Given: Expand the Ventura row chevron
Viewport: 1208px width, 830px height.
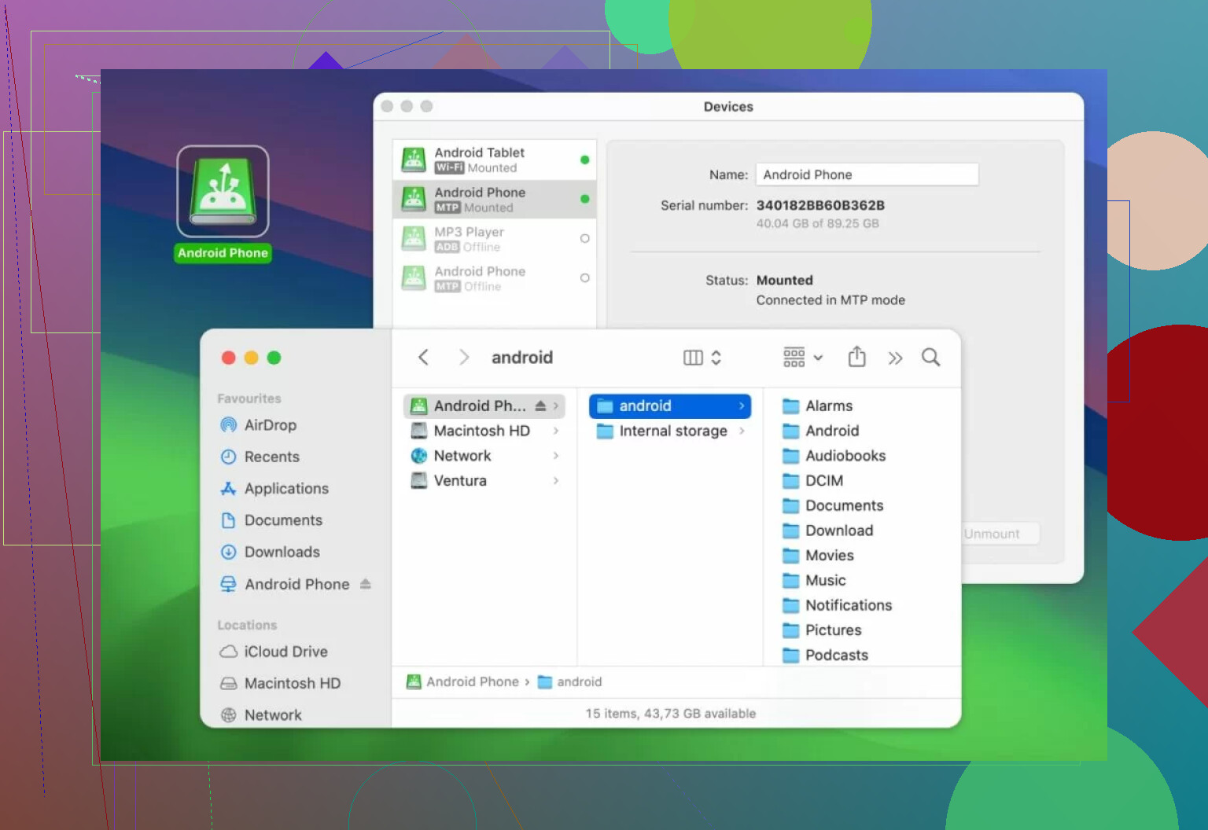Looking at the screenshot, I should [556, 480].
